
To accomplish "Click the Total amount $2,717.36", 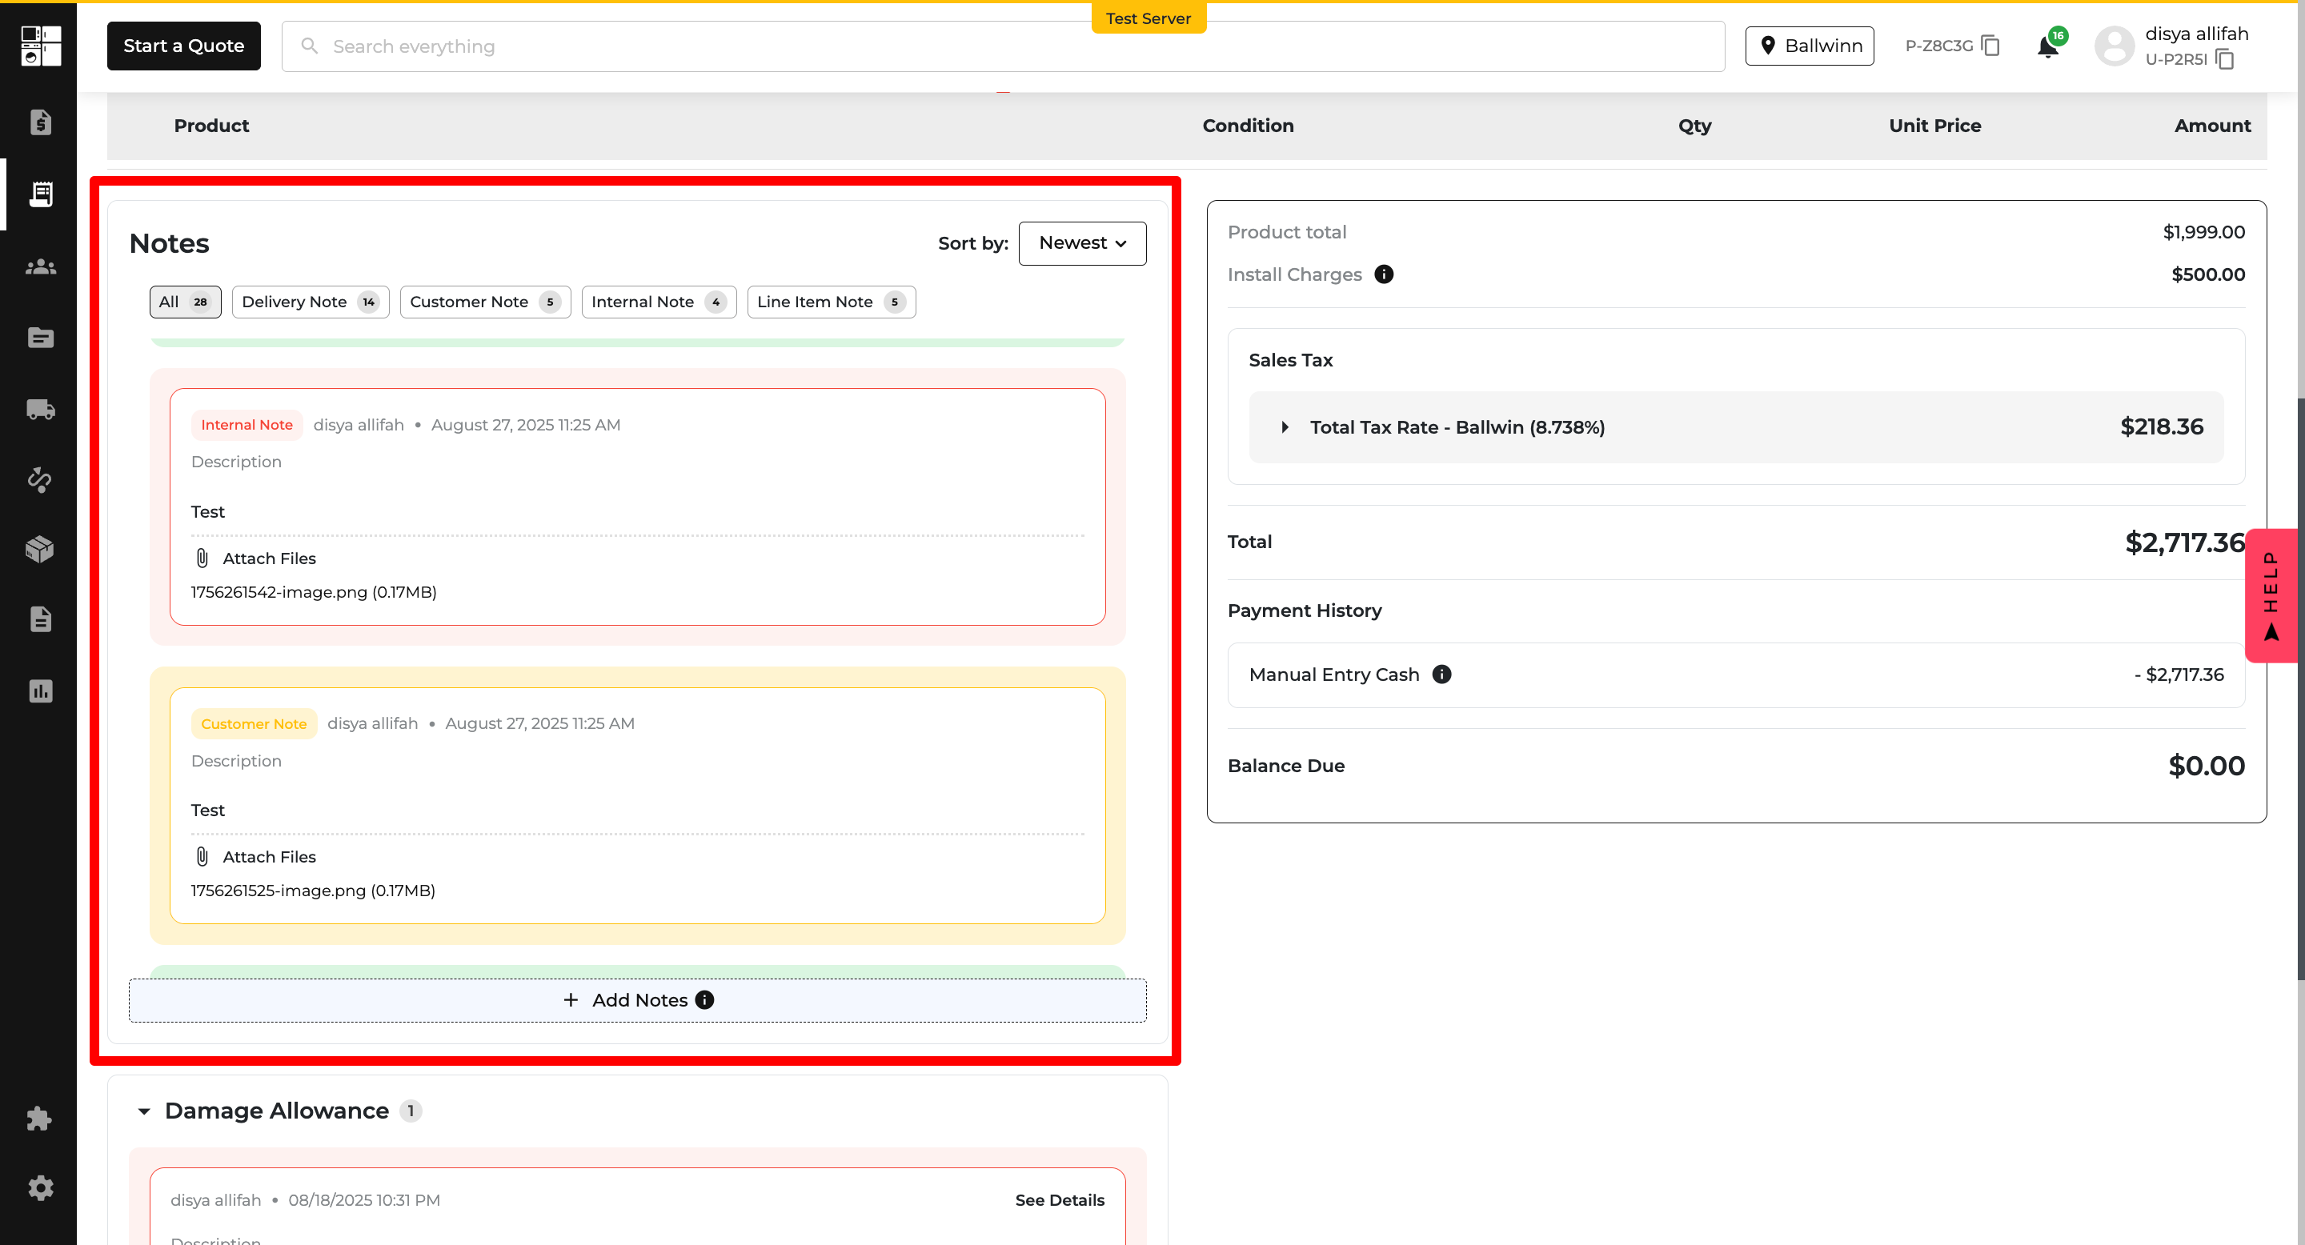I will 2185,542.
